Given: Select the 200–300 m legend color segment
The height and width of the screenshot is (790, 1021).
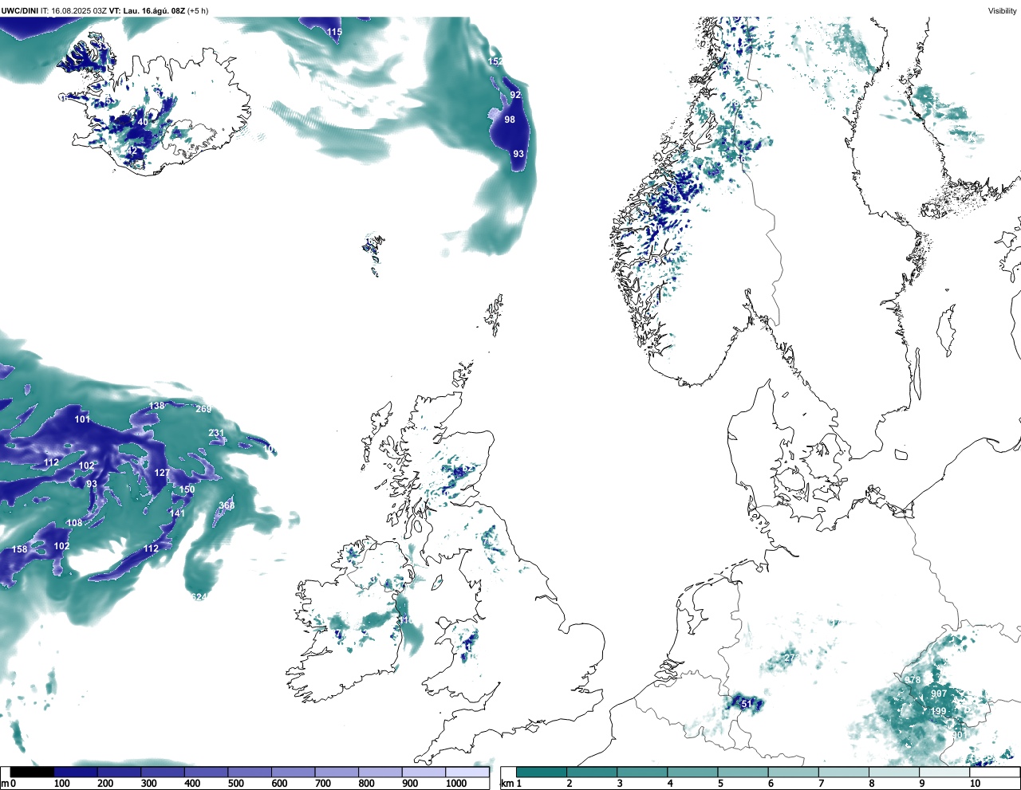Looking at the screenshot, I should tap(119, 772).
